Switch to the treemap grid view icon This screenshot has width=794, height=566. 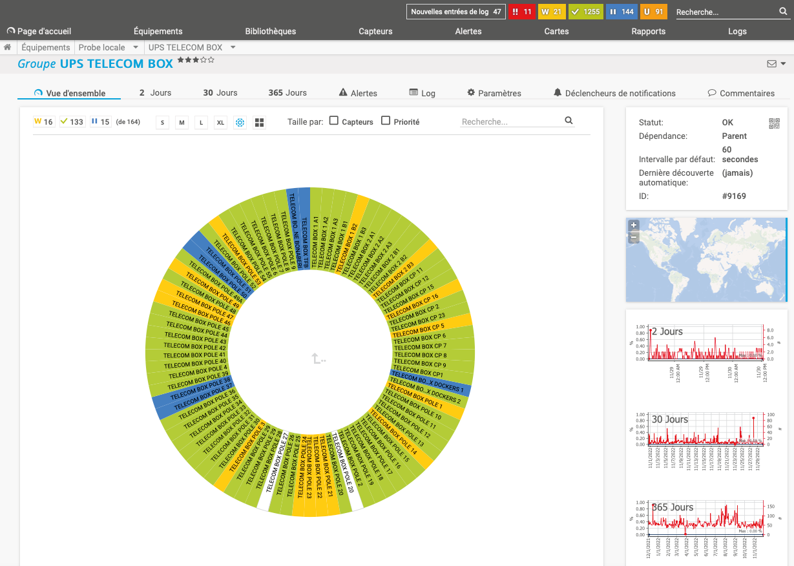pyautogui.click(x=259, y=122)
